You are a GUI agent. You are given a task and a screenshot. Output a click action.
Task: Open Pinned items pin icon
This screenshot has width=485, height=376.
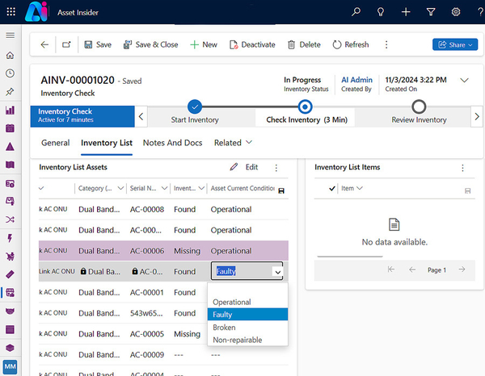click(10, 92)
